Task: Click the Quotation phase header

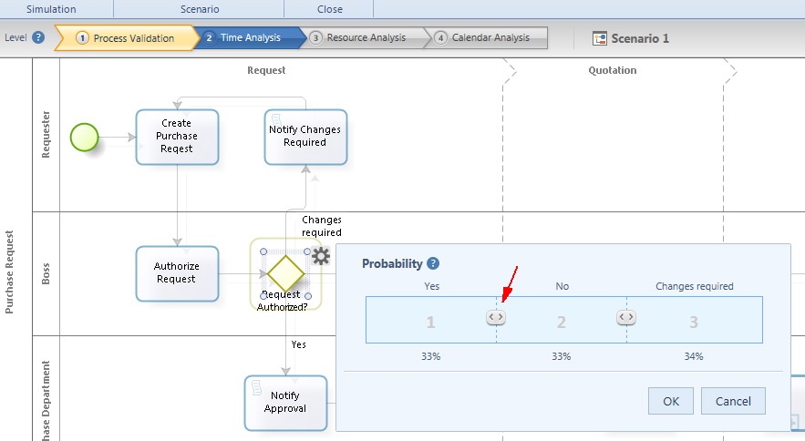Action: [612, 70]
